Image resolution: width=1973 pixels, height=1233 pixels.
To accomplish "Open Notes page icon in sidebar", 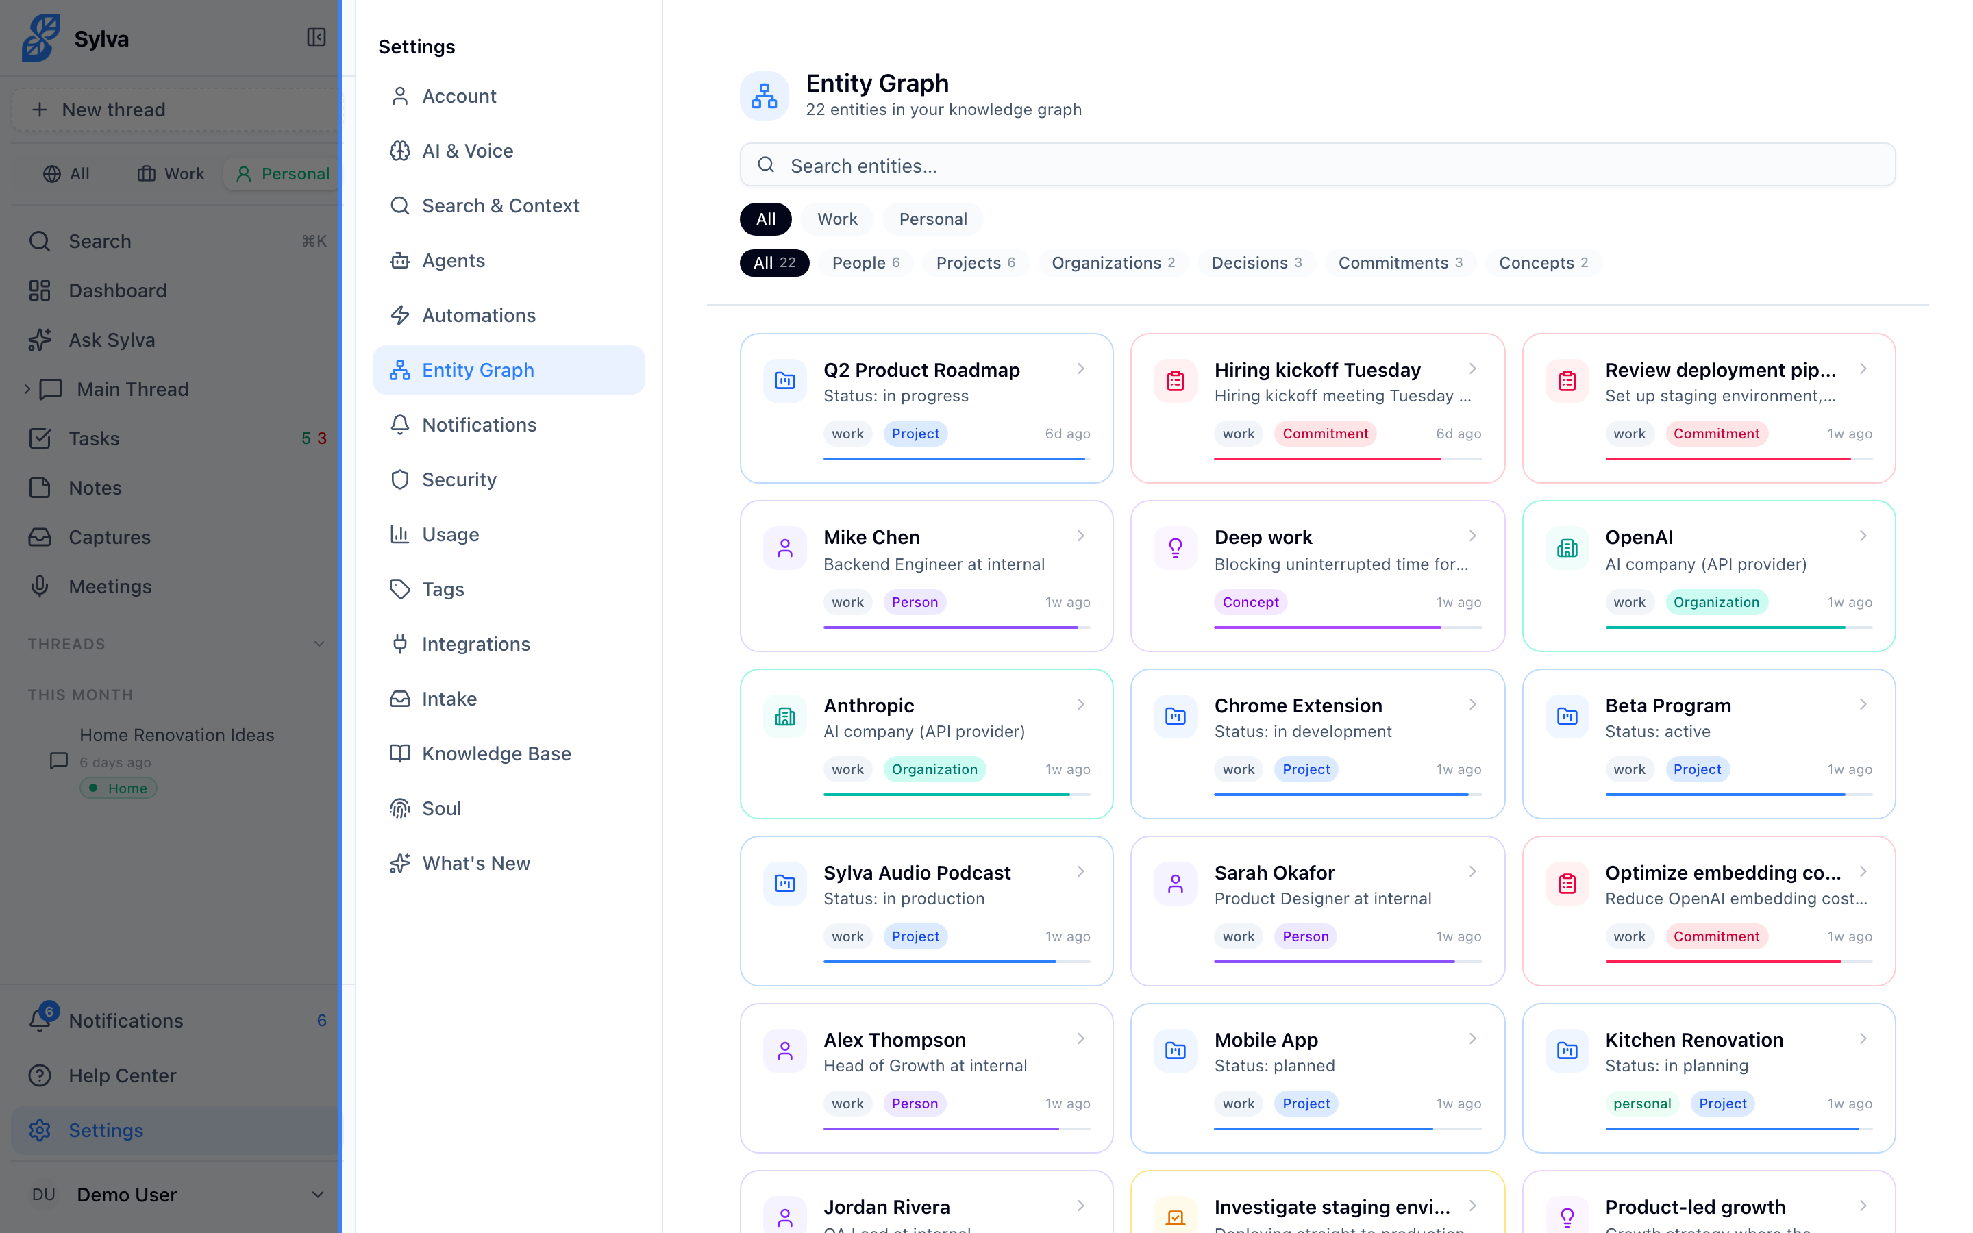I will [x=40, y=488].
